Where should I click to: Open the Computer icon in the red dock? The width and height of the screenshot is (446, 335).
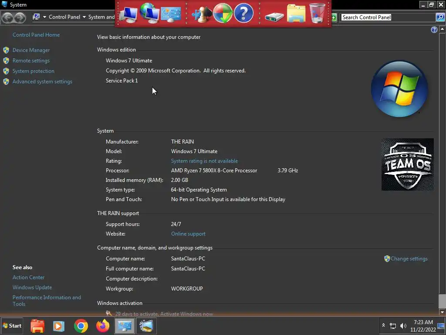128,15
